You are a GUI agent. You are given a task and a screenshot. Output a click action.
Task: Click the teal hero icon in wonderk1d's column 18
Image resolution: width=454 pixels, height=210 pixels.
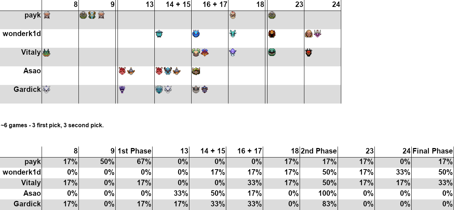(233, 34)
